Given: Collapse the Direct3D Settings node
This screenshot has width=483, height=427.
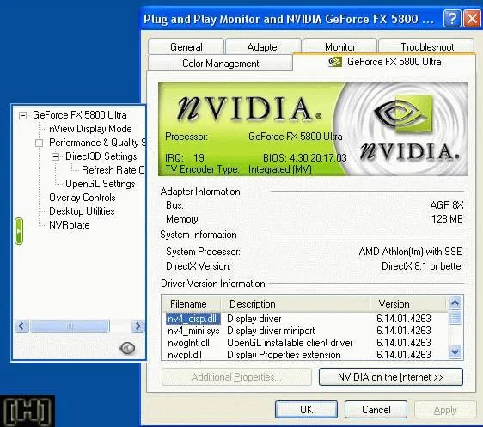Looking at the screenshot, I should point(55,156).
